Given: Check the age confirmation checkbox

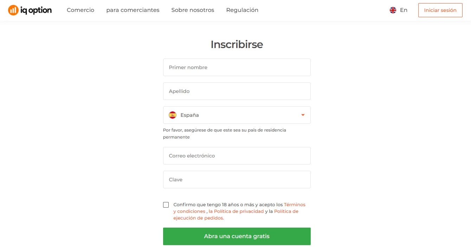Looking at the screenshot, I should tap(166, 205).
